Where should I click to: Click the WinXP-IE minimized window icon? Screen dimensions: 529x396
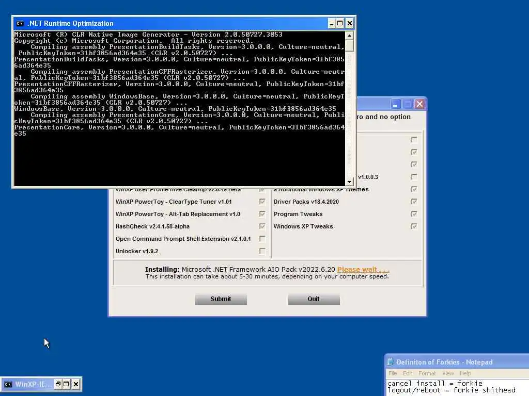(x=8, y=384)
